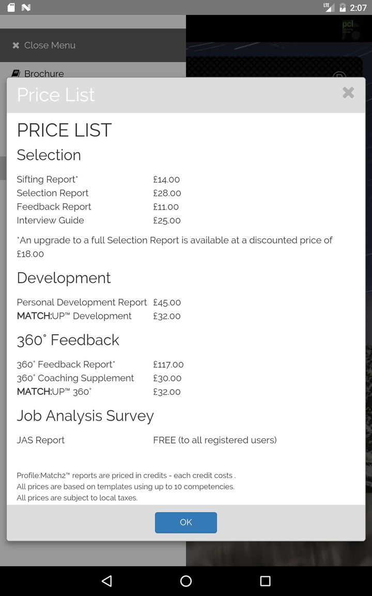Tap the Price List dialog title bar
The height and width of the screenshot is (596, 372).
56,95
